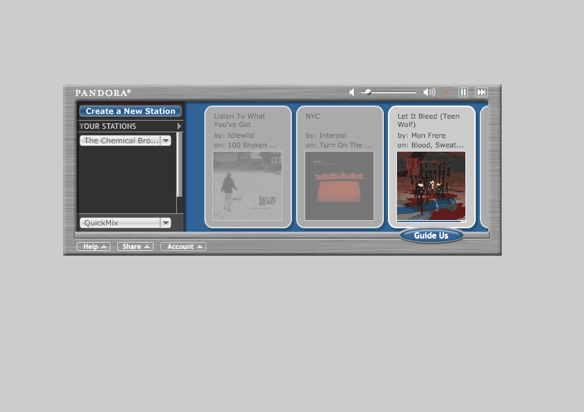Image resolution: width=584 pixels, height=412 pixels.
Task: Click the greyed-out play button
Action: pos(447,92)
